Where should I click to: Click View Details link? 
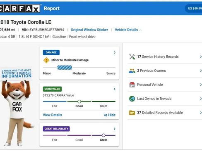[x=53, y=115]
